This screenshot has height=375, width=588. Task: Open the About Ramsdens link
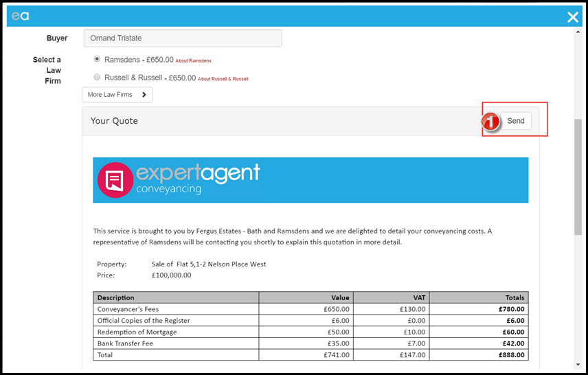pos(193,60)
